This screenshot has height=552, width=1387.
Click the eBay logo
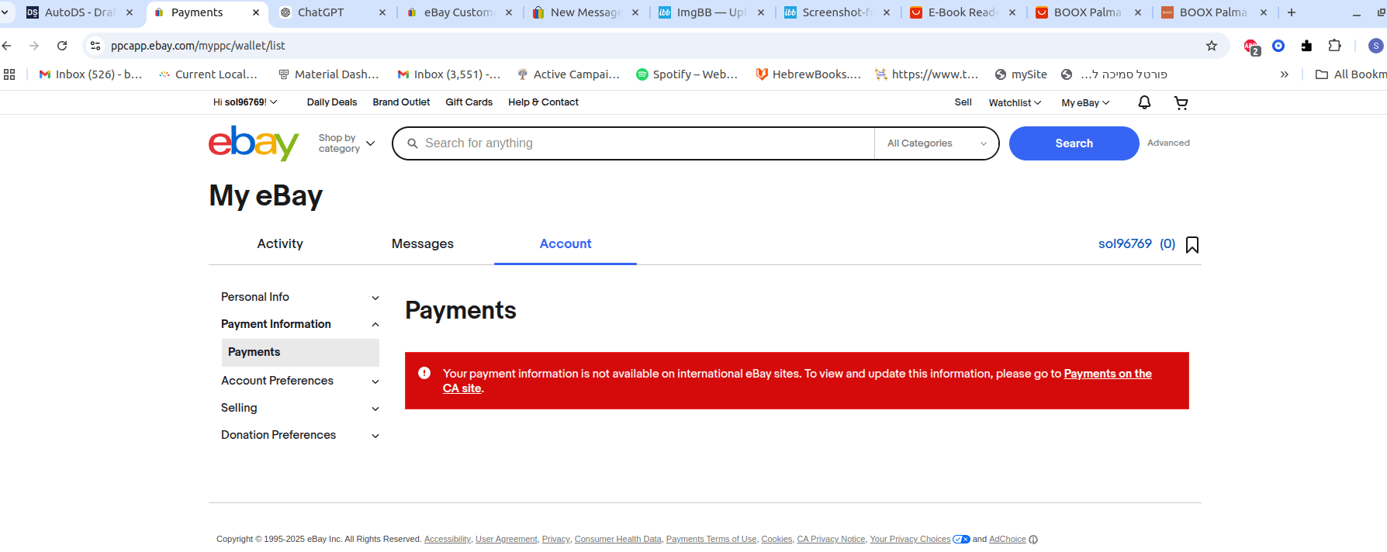pos(254,143)
